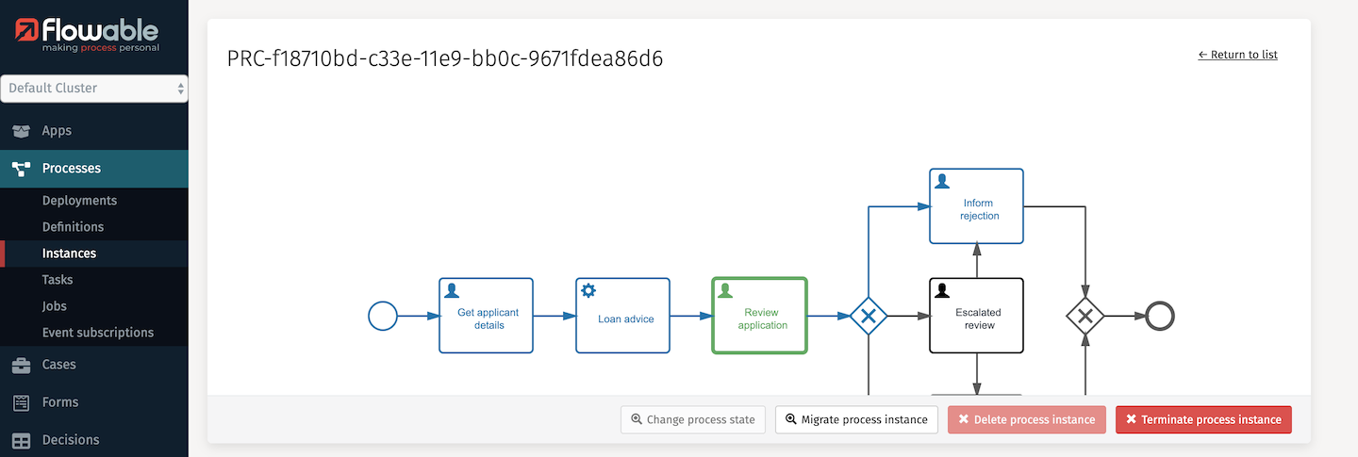The height and width of the screenshot is (457, 1358).
Task: Select the Escalated review task node
Action: coord(976,316)
